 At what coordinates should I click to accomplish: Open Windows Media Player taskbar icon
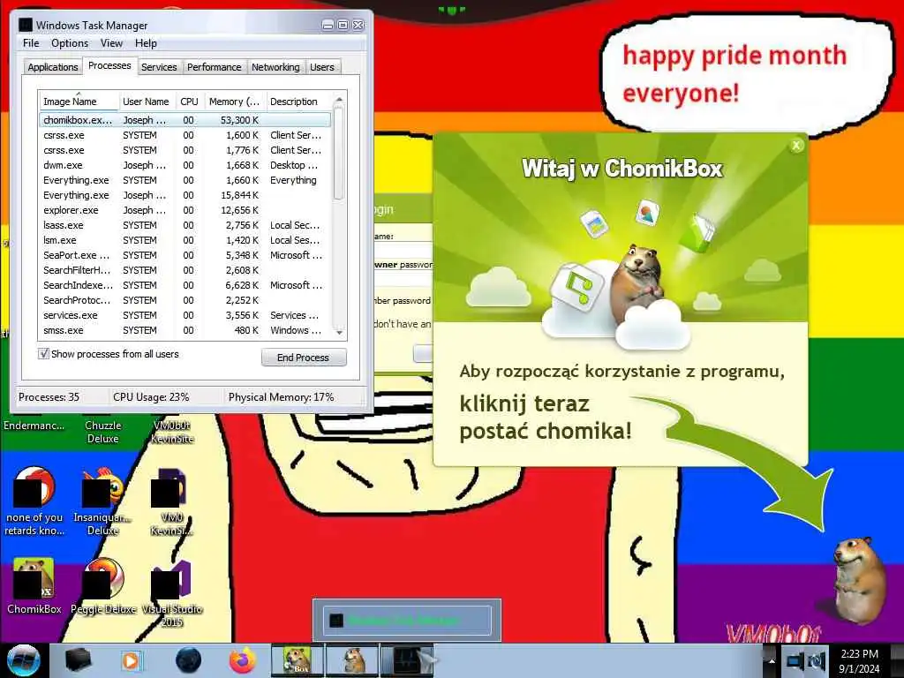[x=131, y=660]
